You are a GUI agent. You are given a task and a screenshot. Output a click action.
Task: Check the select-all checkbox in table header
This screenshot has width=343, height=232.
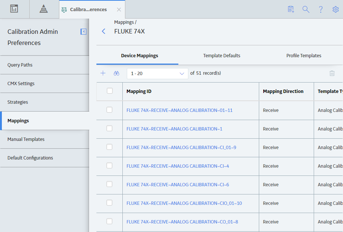110,91
